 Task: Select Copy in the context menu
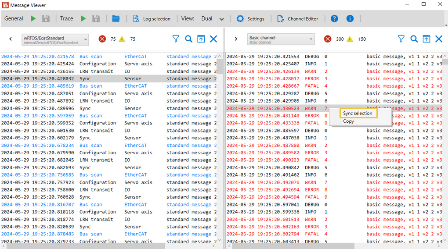(348, 121)
